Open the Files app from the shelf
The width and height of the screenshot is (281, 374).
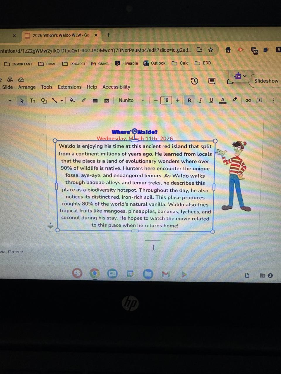click(x=148, y=274)
